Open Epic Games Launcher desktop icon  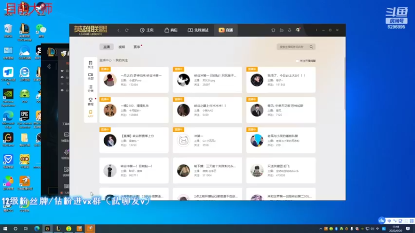[x=24, y=120]
